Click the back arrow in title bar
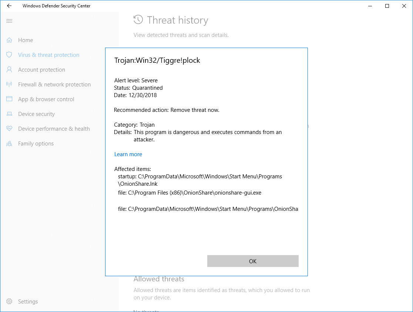Screen dimensions: 413x312 click(9, 6)
